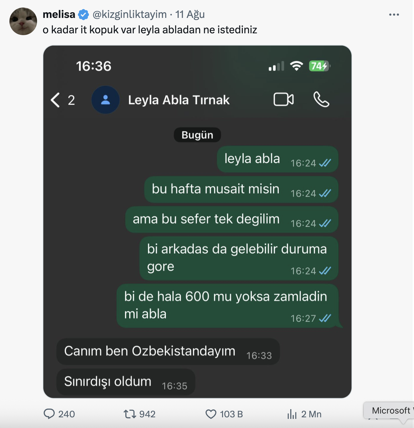
Task: Tap the voice call phone icon
Action: tap(321, 100)
